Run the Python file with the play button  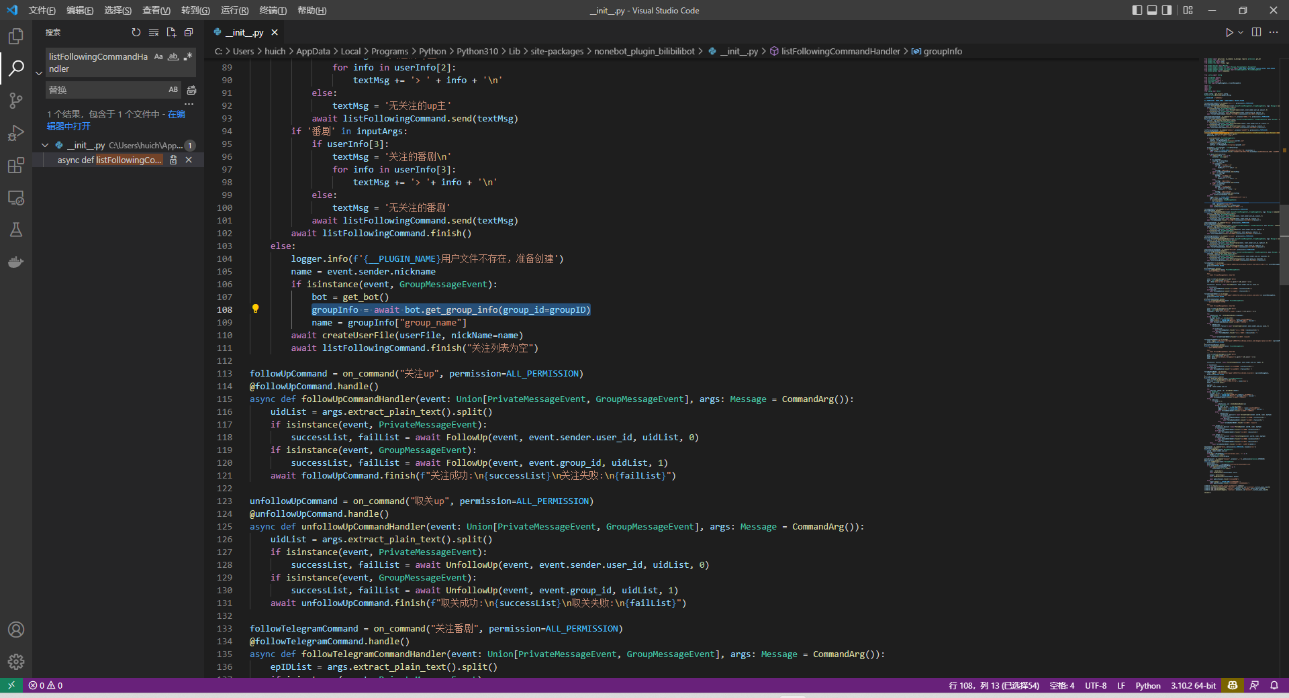[x=1229, y=32]
